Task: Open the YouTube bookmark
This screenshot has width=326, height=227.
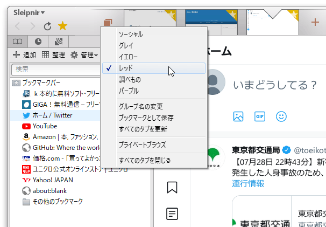Action: pos(39,126)
